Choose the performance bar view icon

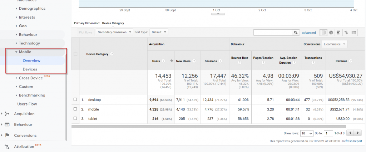(339, 33)
